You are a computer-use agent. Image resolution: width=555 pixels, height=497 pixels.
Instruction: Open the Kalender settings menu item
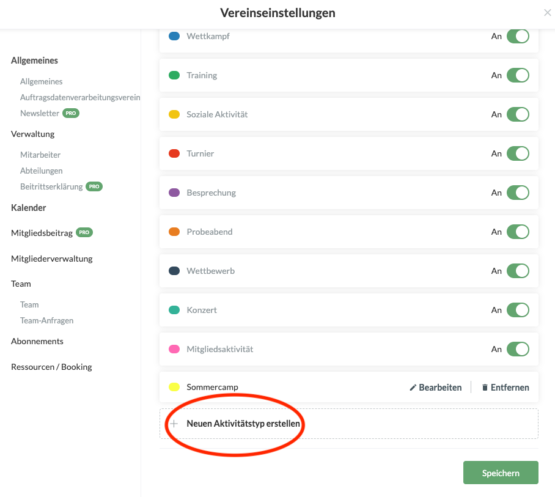[29, 208]
